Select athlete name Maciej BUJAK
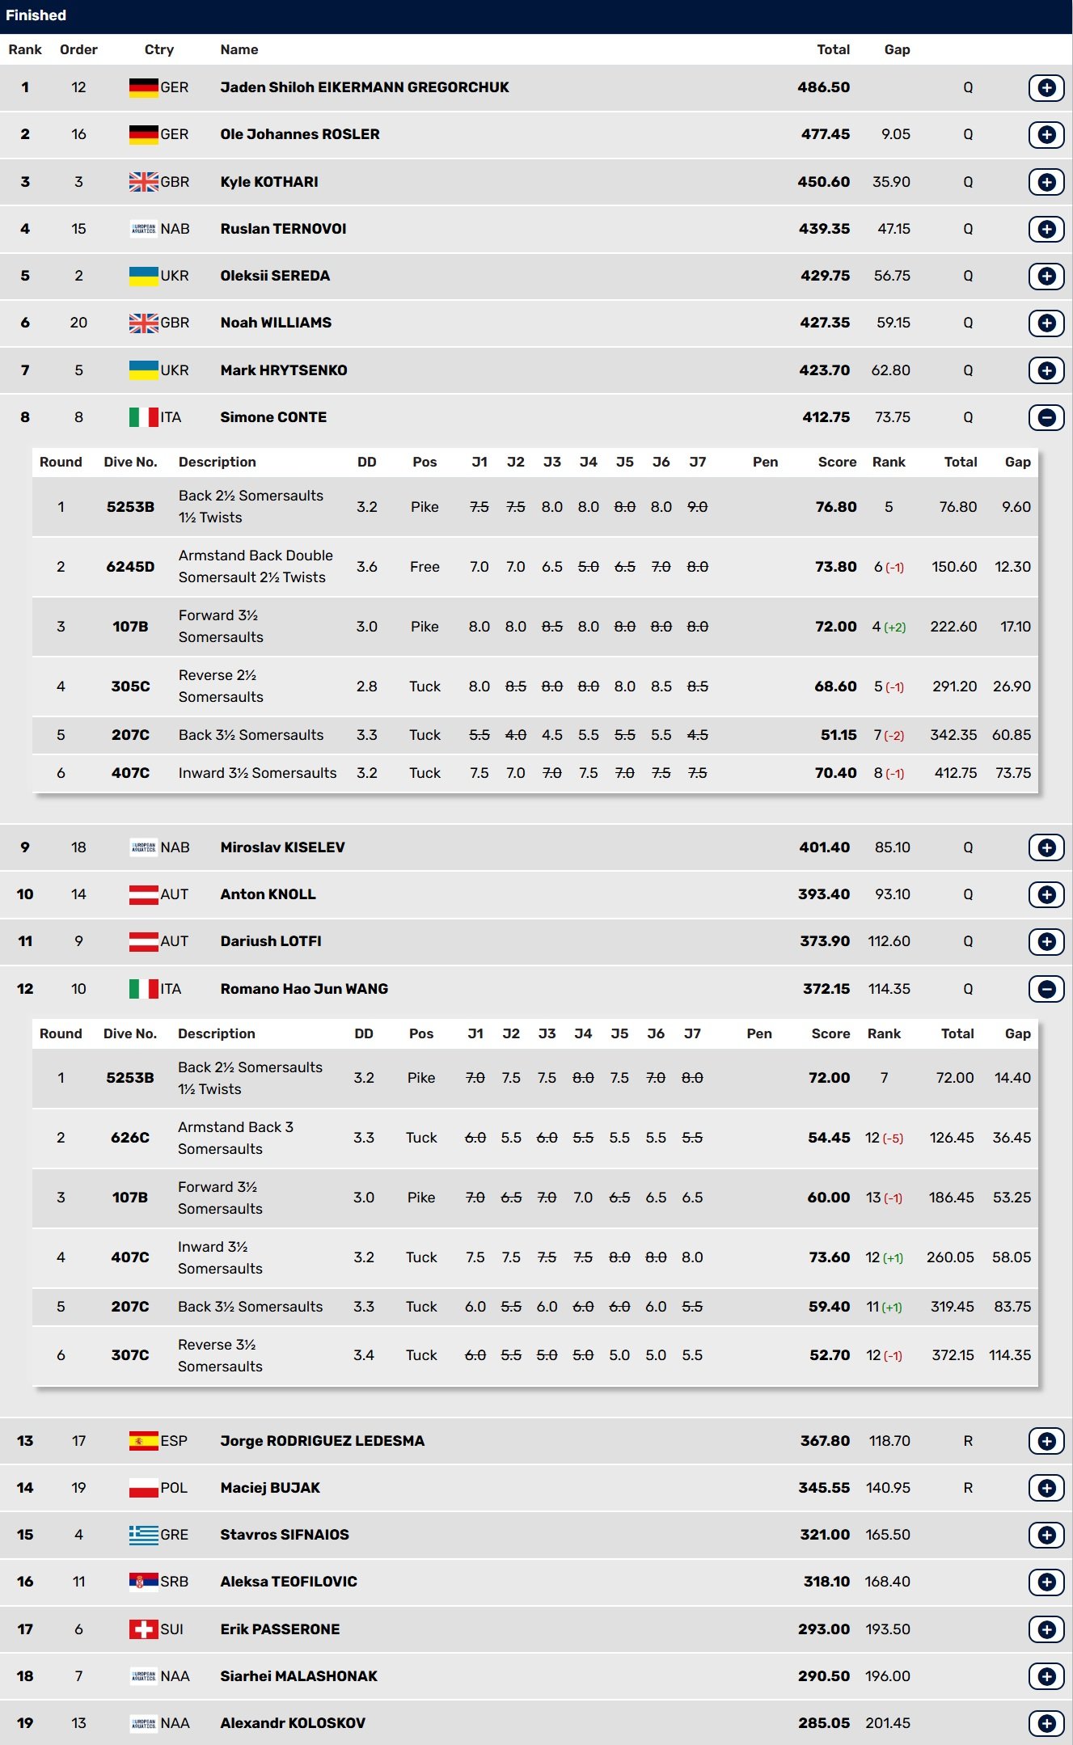This screenshot has width=1073, height=1745. [x=270, y=1488]
